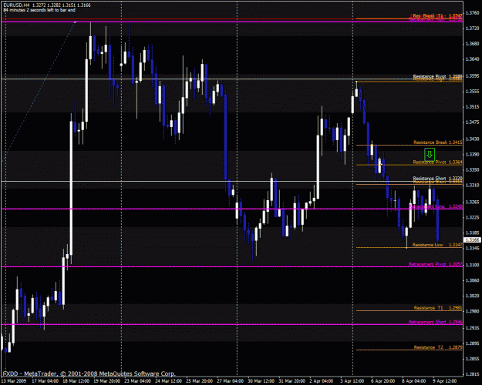Image resolution: width=482 pixels, height=385 pixels.
Task: Select the 'Resistance T2 1.2879' label
Action: click(438, 347)
